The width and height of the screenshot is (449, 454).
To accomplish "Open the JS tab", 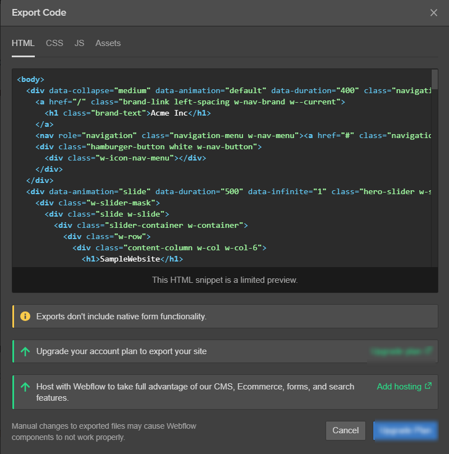I will click(x=79, y=43).
